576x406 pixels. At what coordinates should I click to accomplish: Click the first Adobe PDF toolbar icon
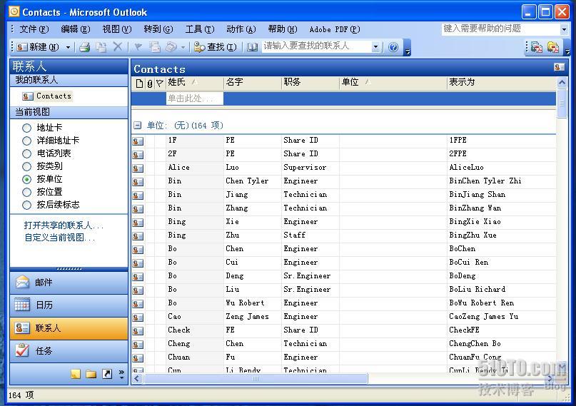coord(537,47)
